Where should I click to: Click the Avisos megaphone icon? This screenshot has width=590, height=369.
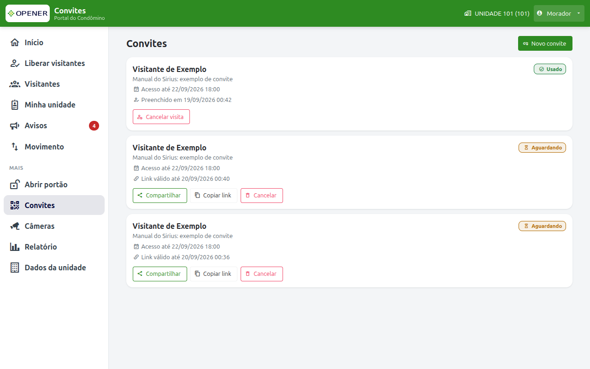tap(15, 125)
